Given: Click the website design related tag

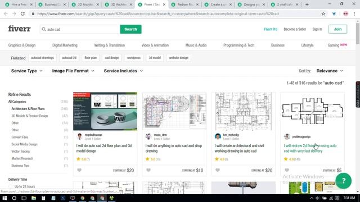Looking at the screenshot, I should 178,58.
